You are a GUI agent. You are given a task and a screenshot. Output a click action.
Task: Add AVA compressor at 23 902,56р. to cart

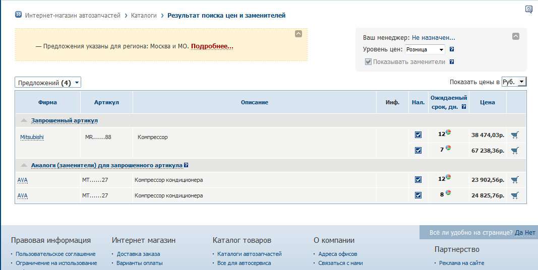pos(514,180)
